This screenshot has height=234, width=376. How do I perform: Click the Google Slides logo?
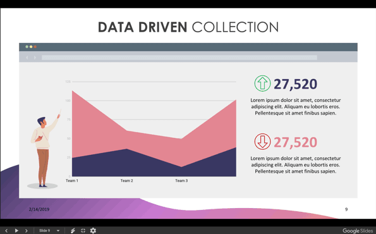[358, 231]
